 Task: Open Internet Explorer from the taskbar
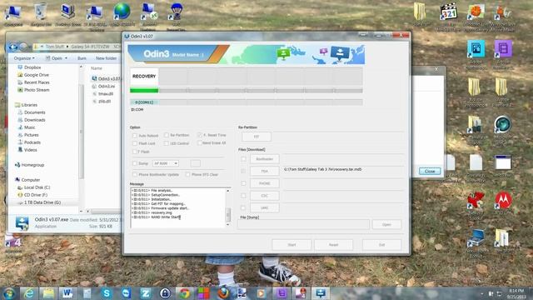(x=29, y=292)
